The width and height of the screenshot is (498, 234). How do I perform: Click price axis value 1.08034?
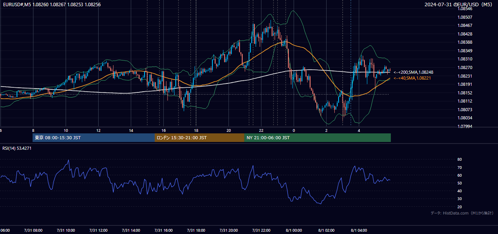[464, 118]
